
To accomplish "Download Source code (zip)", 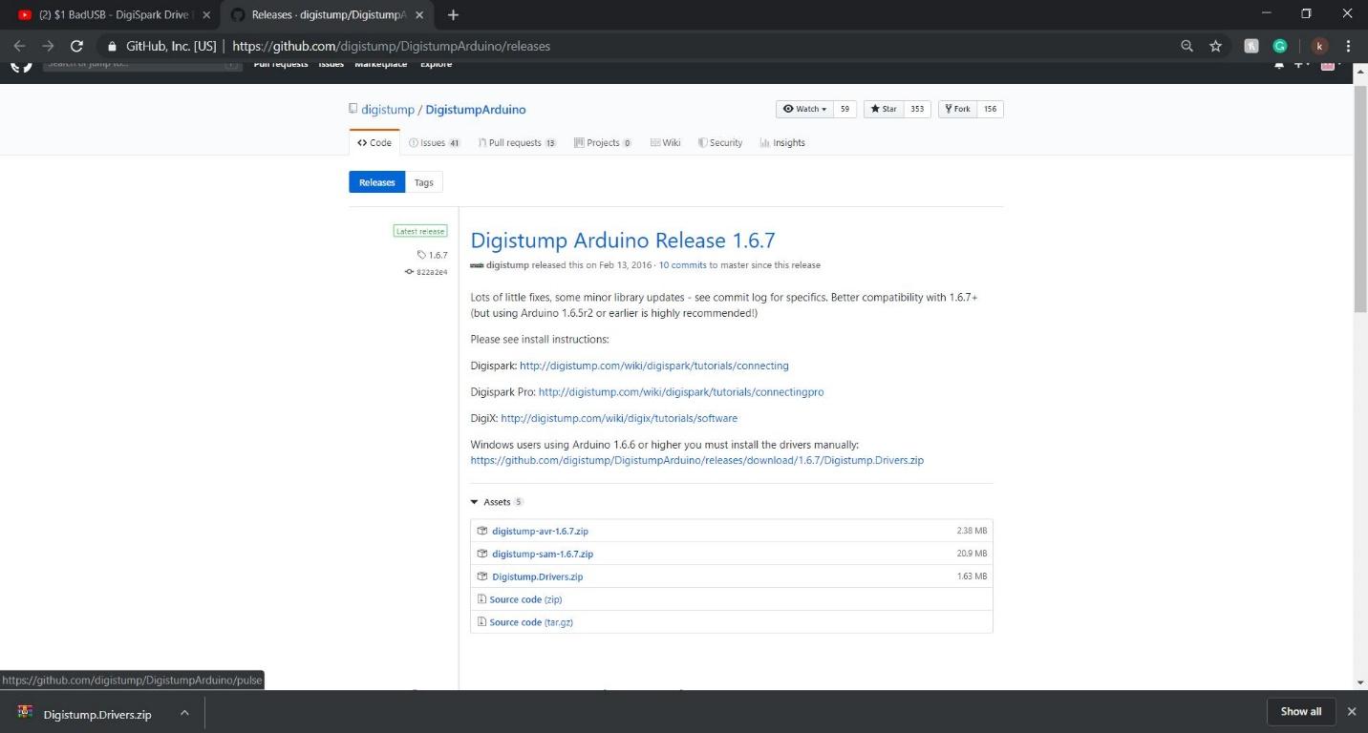I will (x=525, y=599).
